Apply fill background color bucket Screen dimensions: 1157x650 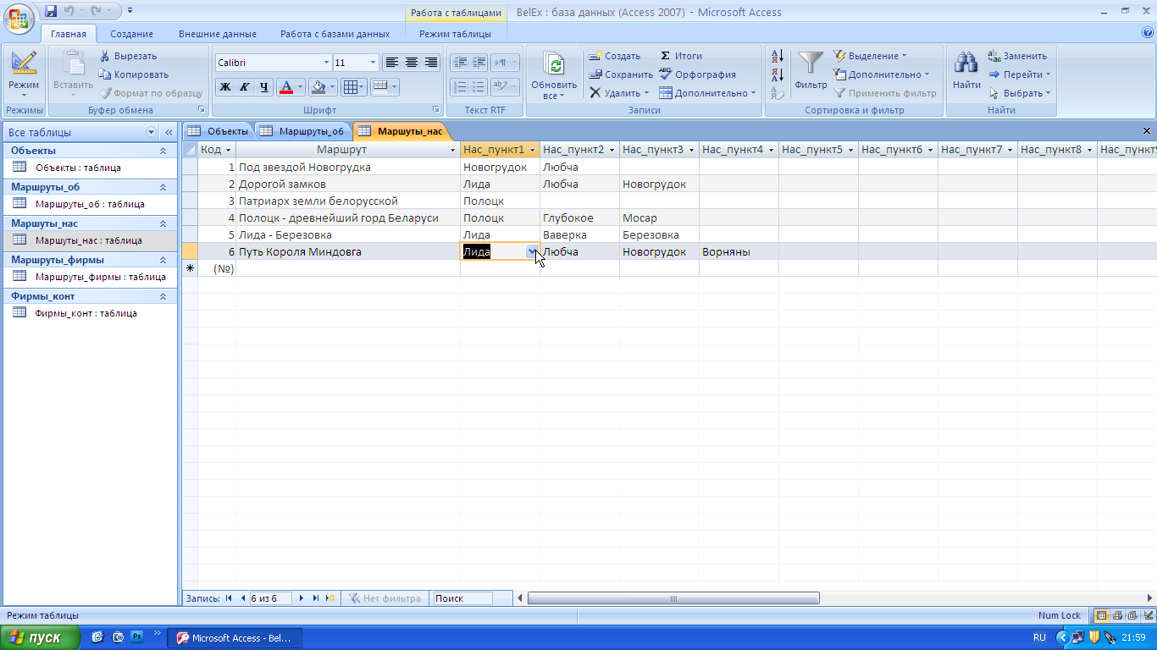pos(318,86)
